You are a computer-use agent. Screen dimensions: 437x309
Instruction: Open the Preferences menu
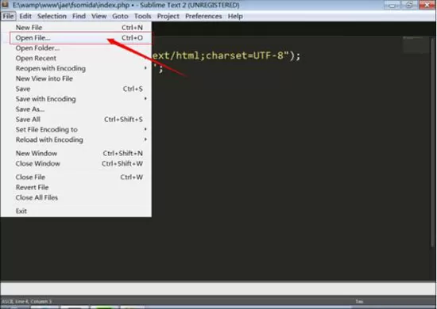coord(203,16)
